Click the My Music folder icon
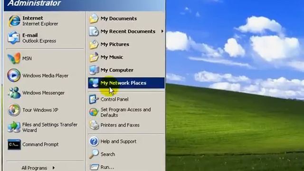304x171 pixels. pos(94,57)
